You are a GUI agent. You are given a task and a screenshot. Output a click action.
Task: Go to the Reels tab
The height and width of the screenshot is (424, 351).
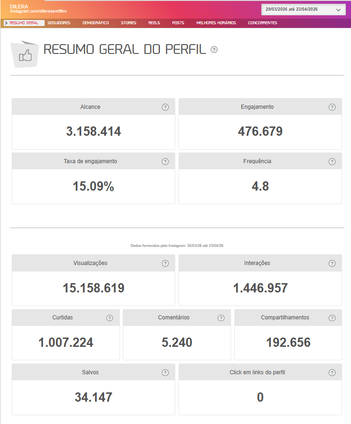[x=154, y=23]
